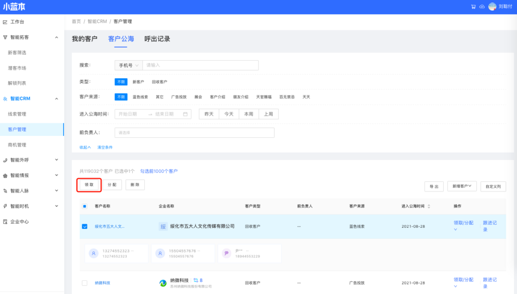The image size is (517, 294).
Task: Click the user avatar for 刘聪付
Action: tap(492, 7)
